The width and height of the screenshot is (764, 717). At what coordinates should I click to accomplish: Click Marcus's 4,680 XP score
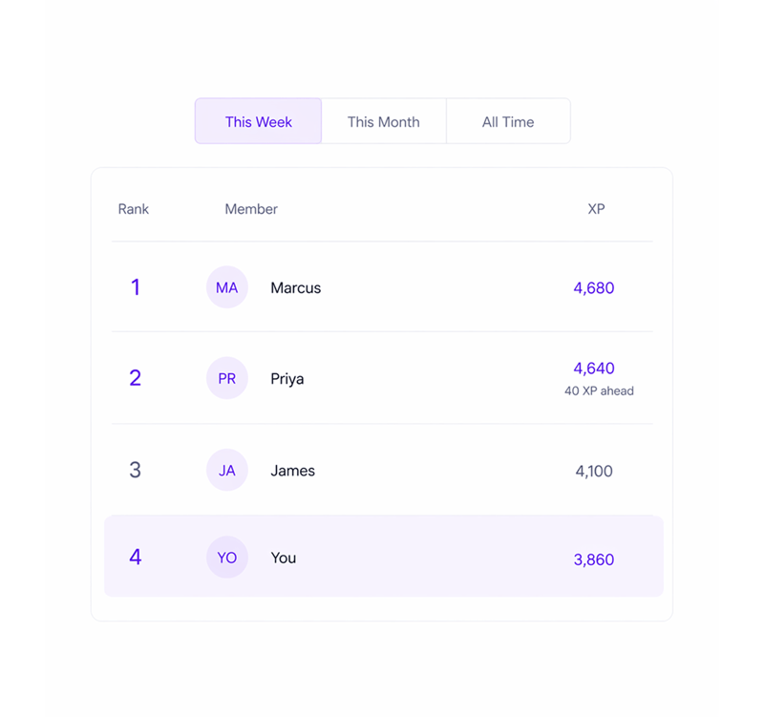pos(594,287)
